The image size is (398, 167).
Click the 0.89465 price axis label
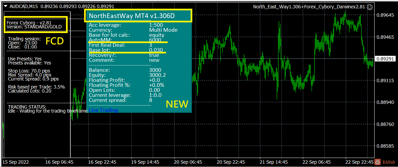385,37
